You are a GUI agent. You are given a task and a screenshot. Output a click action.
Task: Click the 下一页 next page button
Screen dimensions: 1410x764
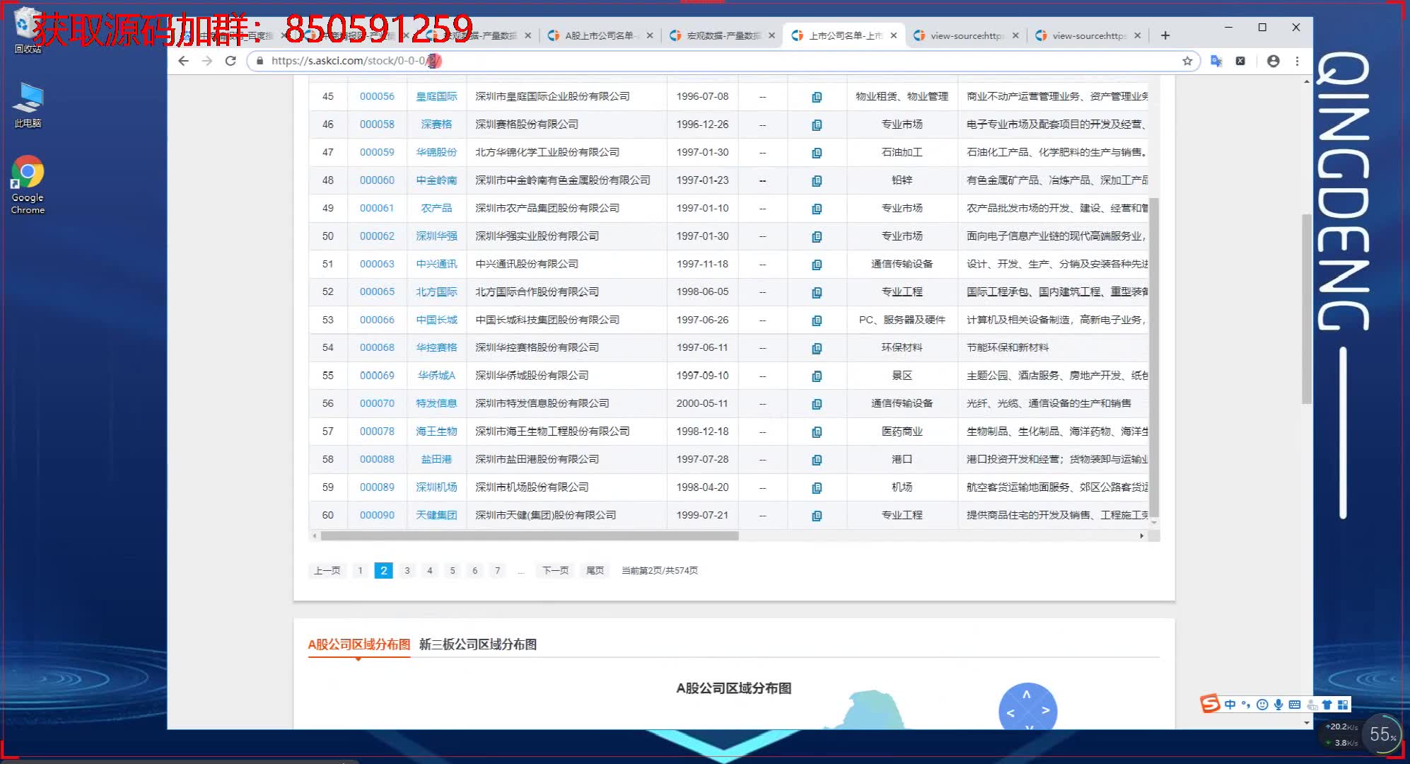tap(555, 570)
